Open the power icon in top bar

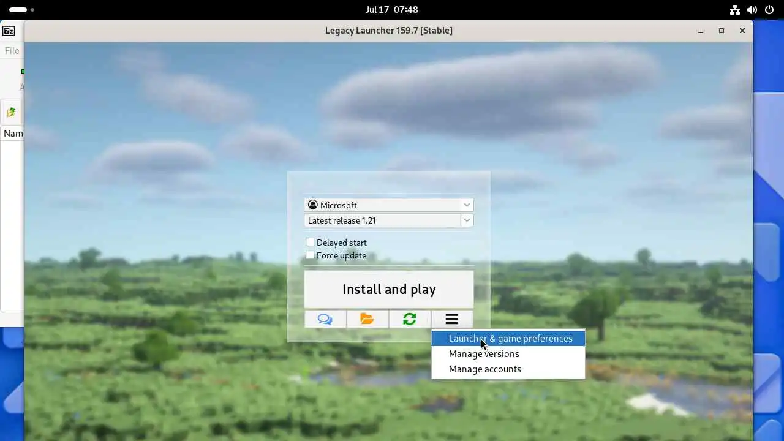point(769,10)
